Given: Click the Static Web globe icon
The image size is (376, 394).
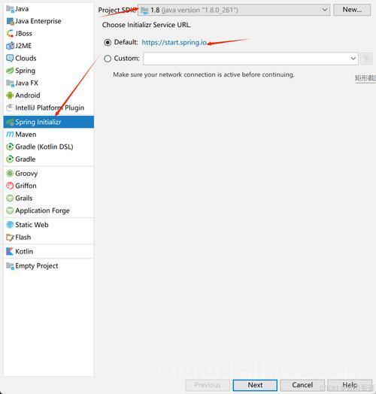Looking at the screenshot, I should click(x=10, y=225).
